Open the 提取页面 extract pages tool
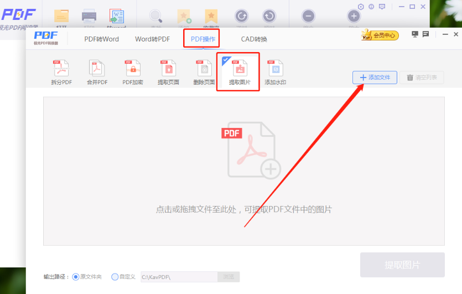Screen dimensions: 462x294 [x=168, y=72]
